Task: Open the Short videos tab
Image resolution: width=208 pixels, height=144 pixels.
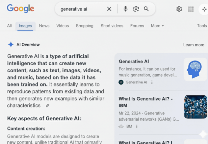Action: point(112,26)
